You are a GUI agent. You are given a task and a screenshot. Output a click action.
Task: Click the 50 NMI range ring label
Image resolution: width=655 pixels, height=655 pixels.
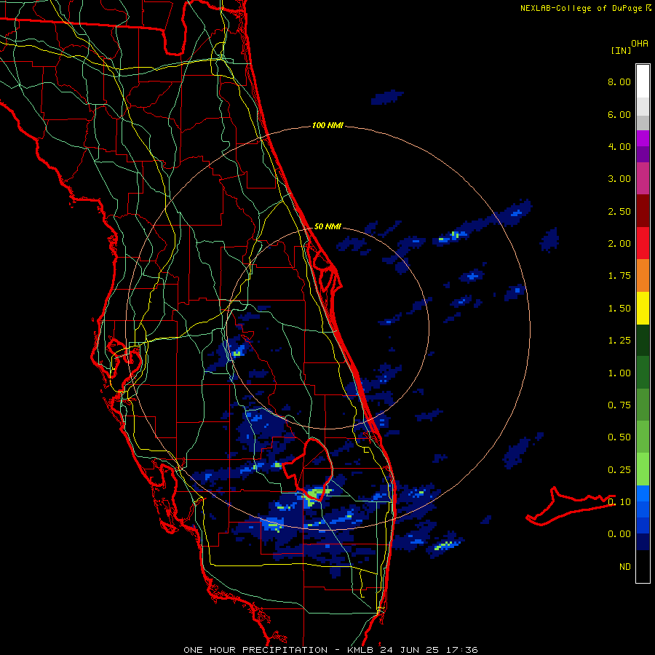click(x=327, y=226)
